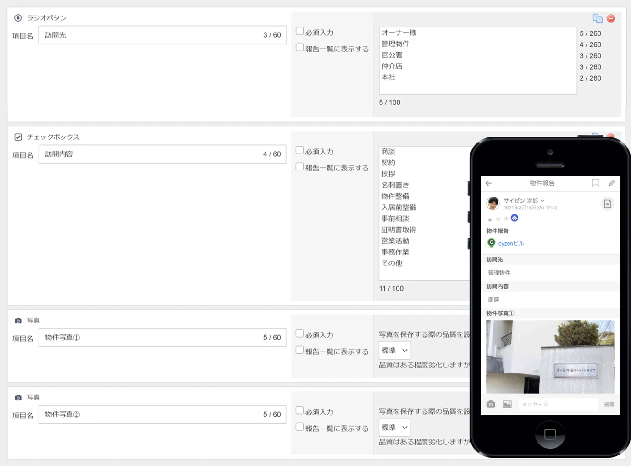The height and width of the screenshot is (466, 631).
Task: Tap the pencil edit icon in the phone
Action: click(x=612, y=183)
